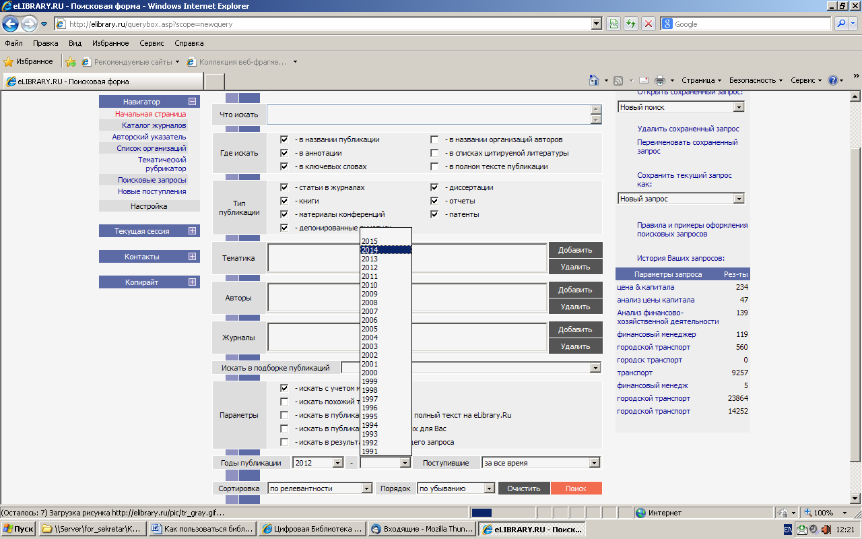
Task: Click the red Поиск search button
Action: (576, 488)
